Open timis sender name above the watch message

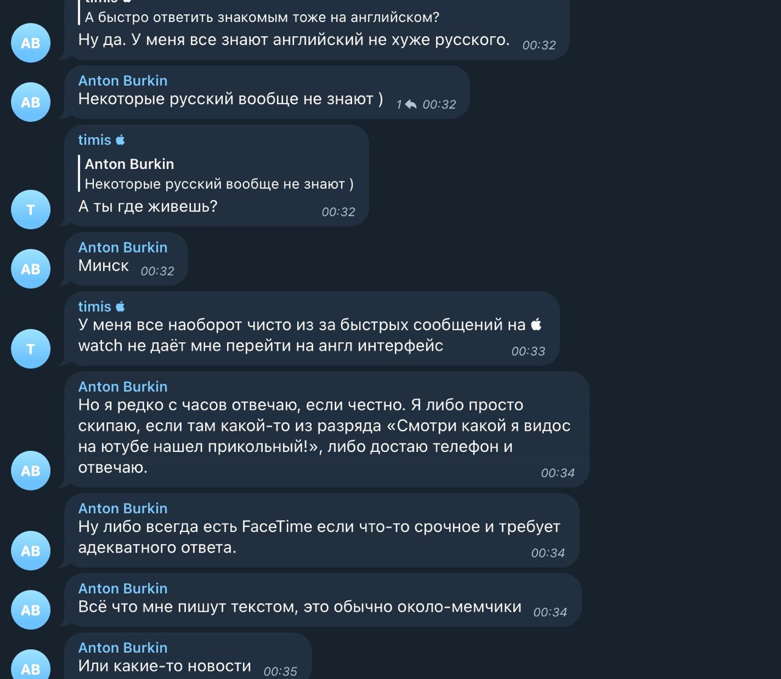click(x=95, y=306)
